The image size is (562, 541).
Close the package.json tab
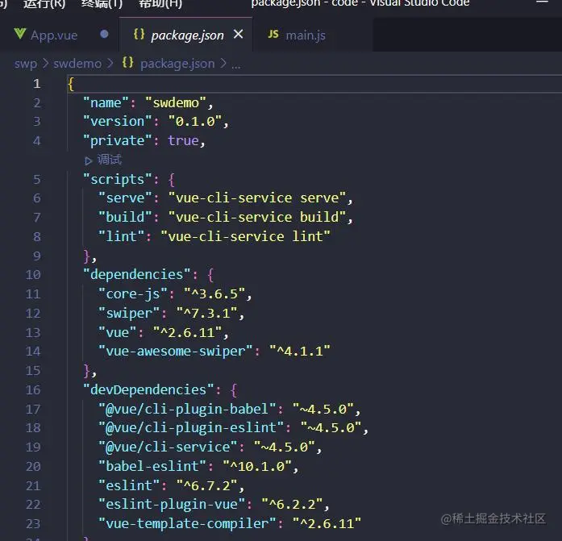click(239, 35)
